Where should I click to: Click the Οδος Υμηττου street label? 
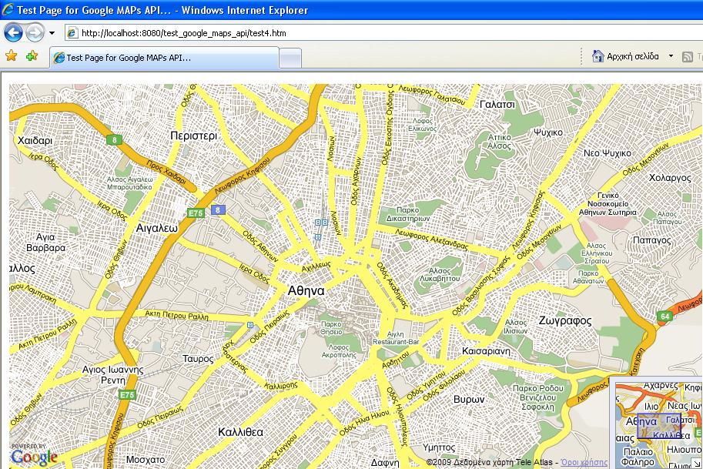tap(426, 385)
